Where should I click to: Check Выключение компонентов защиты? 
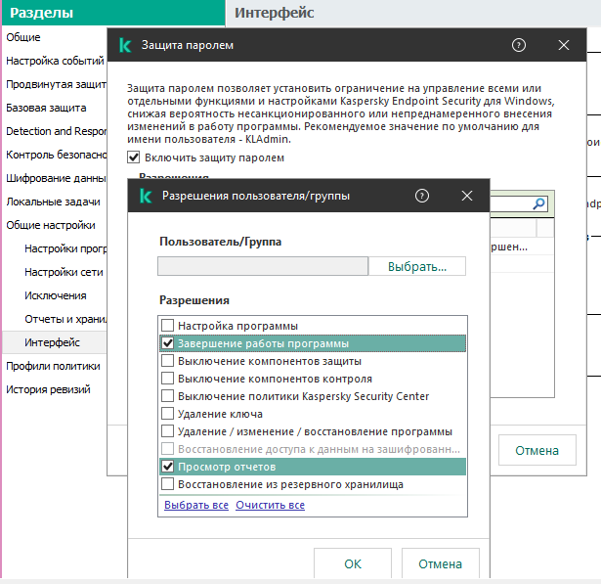point(167,361)
